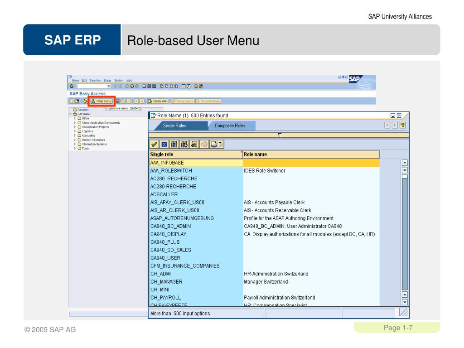Click the User menu icon in Easy Access toolbar

pyautogui.click(x=72, y=101)
